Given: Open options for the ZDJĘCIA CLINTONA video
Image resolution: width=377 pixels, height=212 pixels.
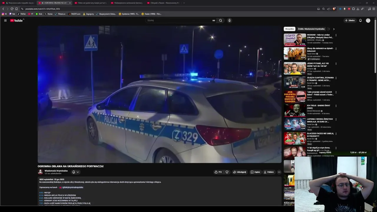Looking at the screenshot, I should [336, 78].
